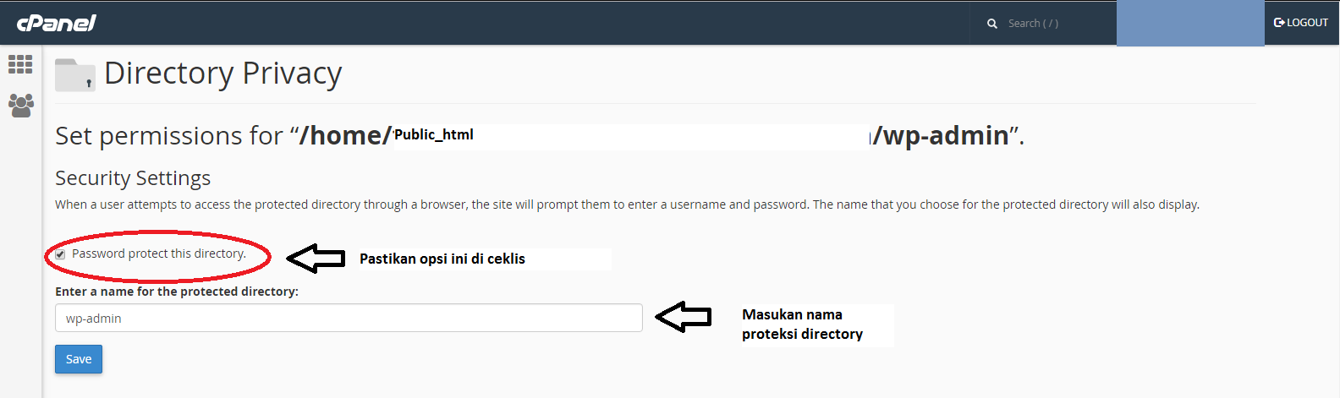Screen dimensions: 1340x398
Task: Click the protected directory name field
Action: coord(349,318)
